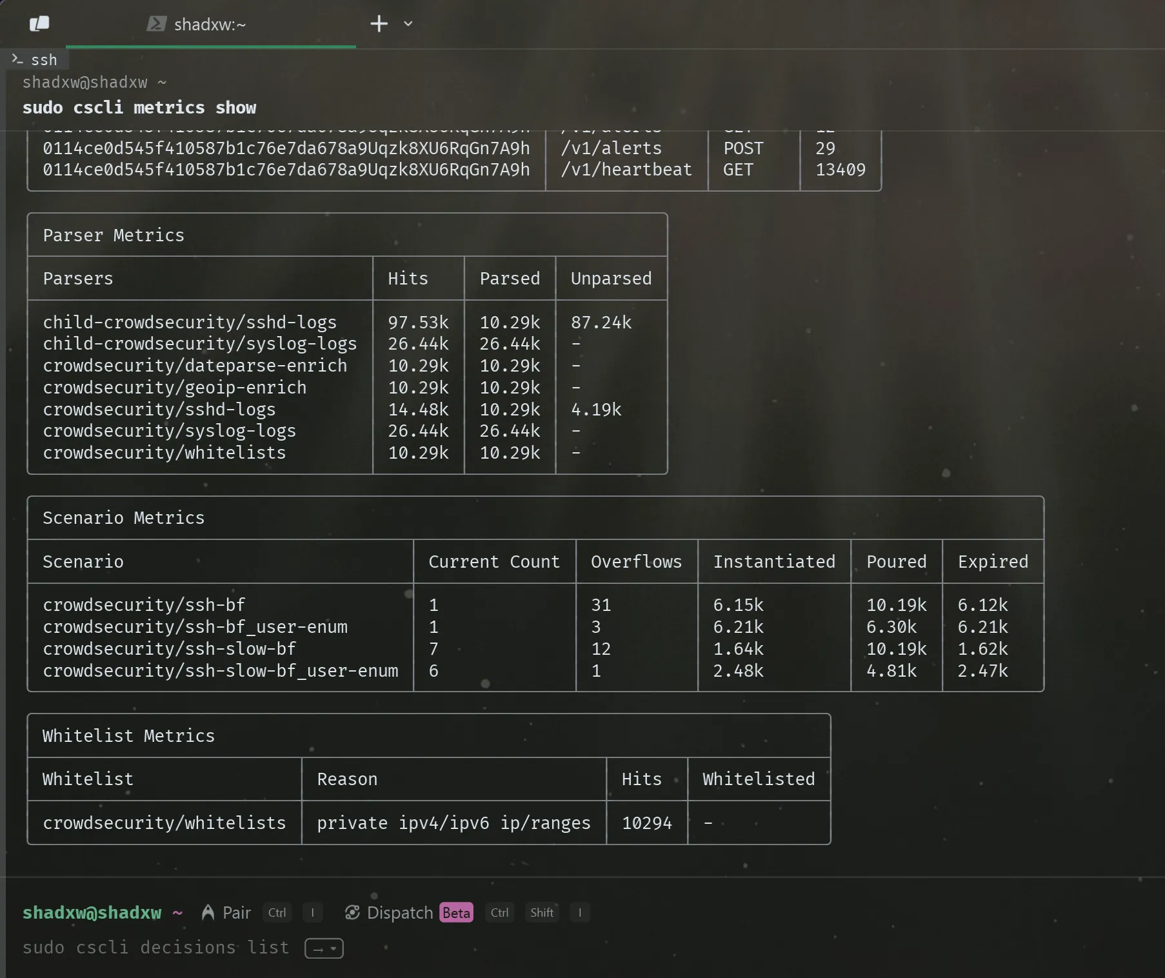Open a new tab with the plus button
The image size is (1165, 978).
379,24
